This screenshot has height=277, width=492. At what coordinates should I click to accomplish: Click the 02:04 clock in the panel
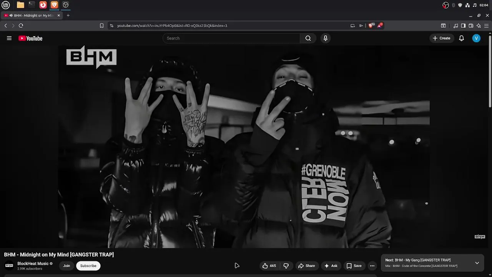pyautogui.click(x=484, y=5)
